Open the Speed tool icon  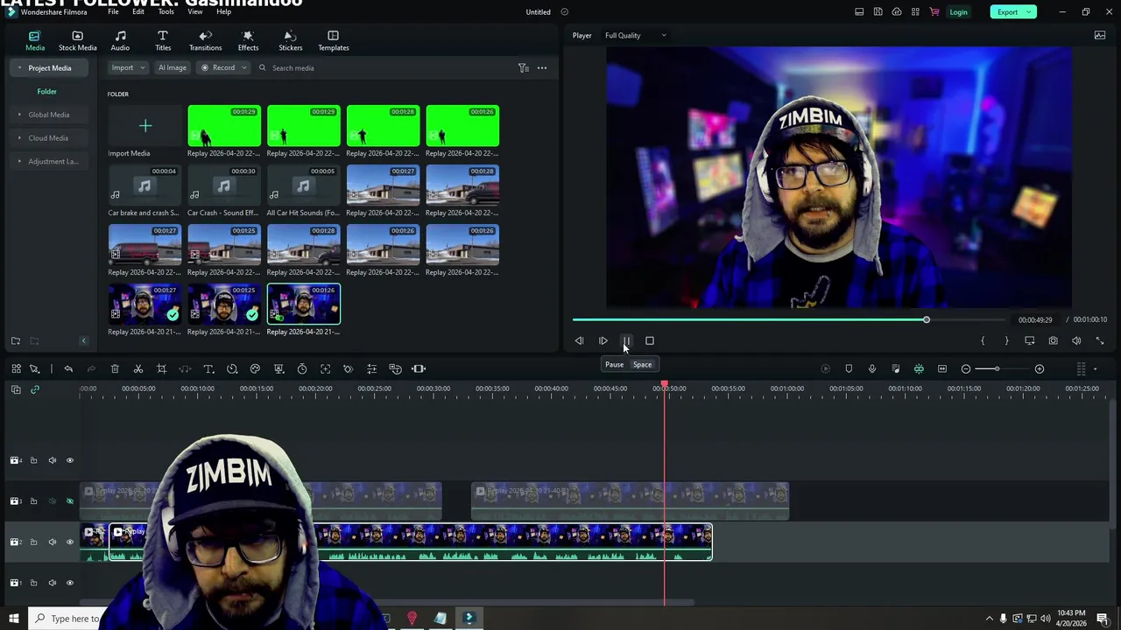232,369
